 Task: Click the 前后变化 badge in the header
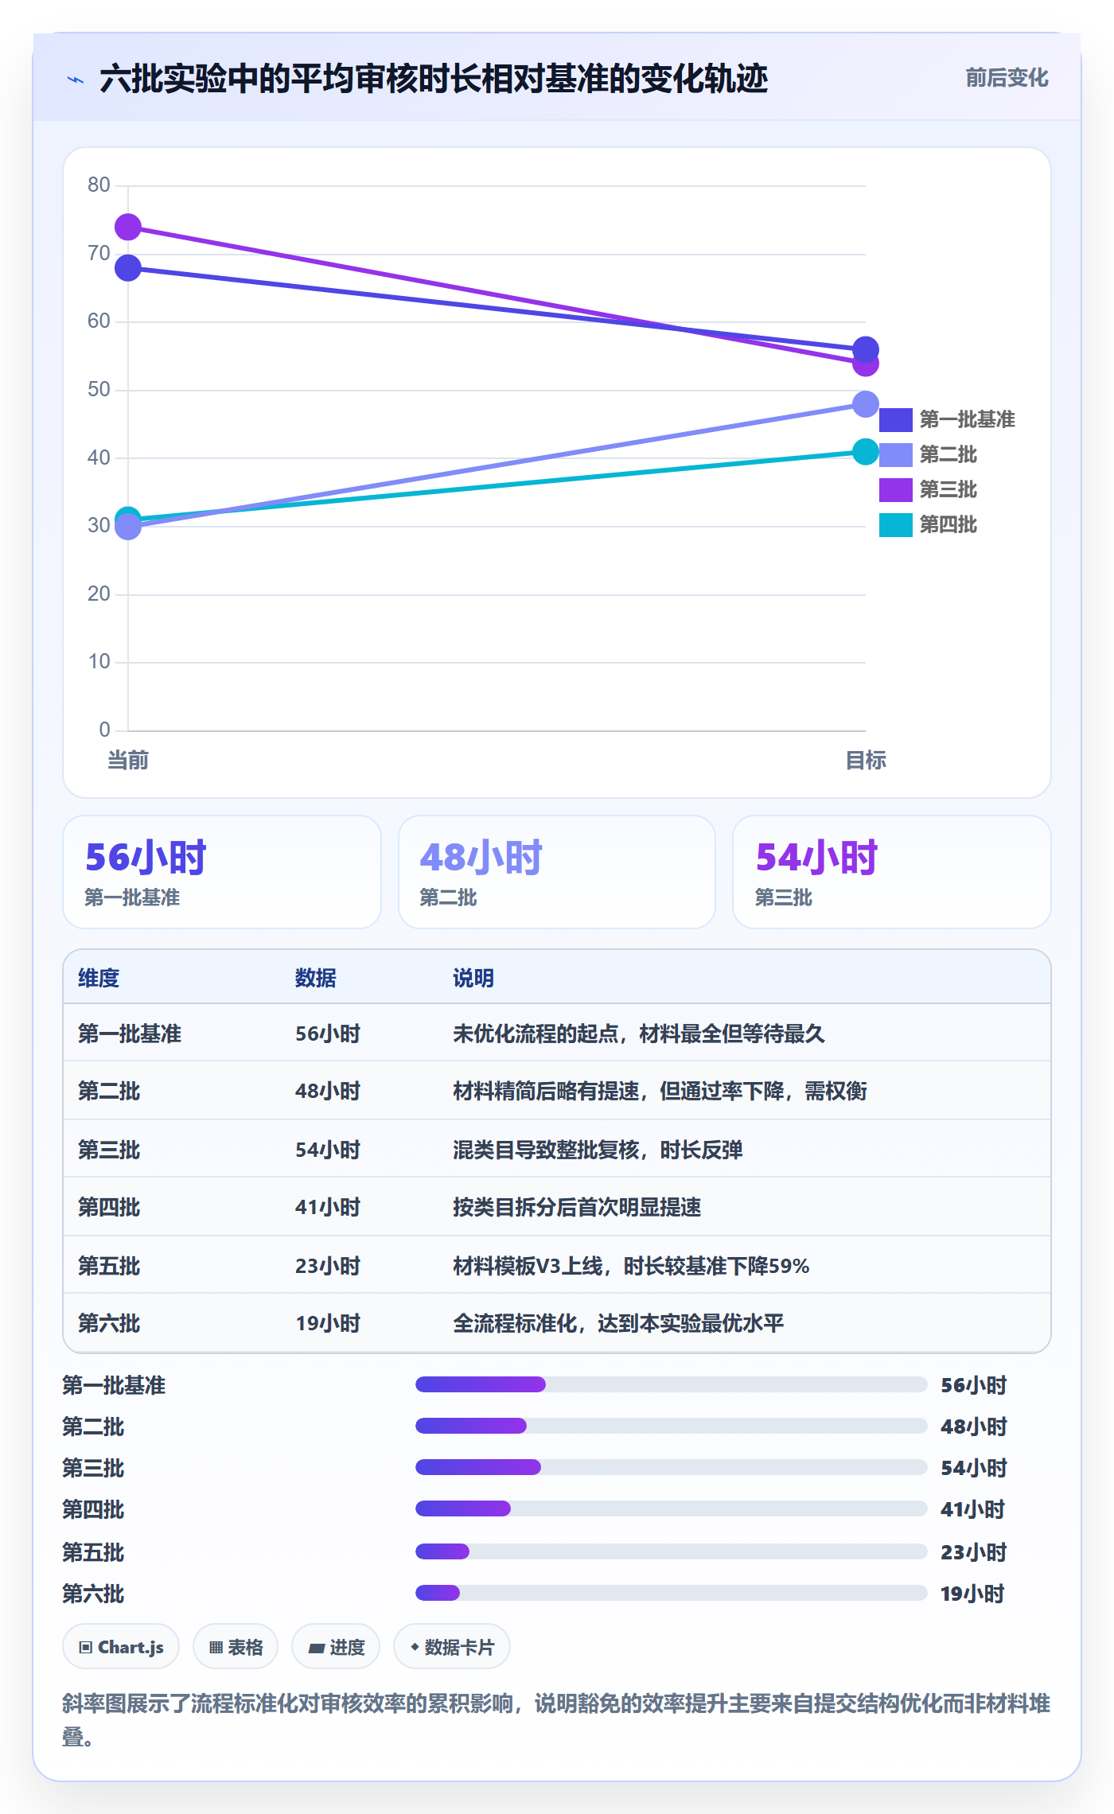click(1007, 78)
